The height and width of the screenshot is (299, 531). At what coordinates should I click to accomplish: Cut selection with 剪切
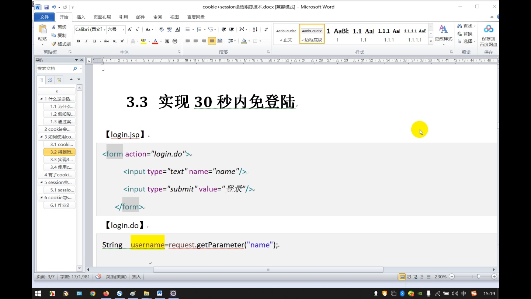click(x=59, y=27)
